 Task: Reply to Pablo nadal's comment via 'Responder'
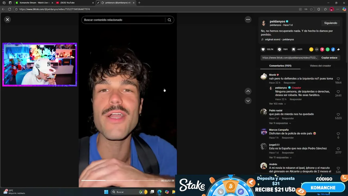(x=288, y=118)
